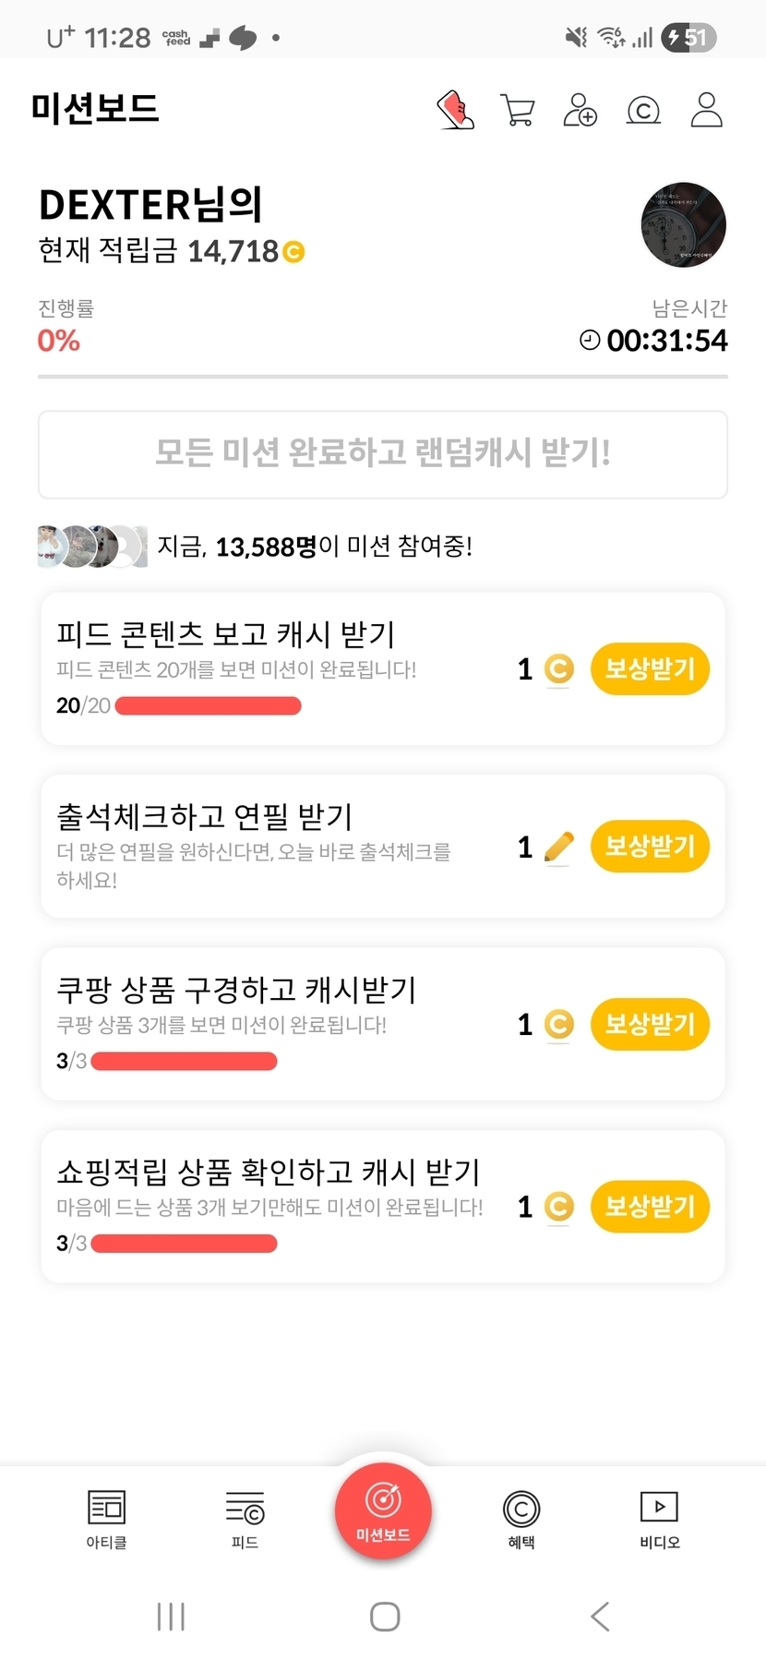Claim reward for 쿠팡 상품 구경 mission

[x=650, y=1024]
